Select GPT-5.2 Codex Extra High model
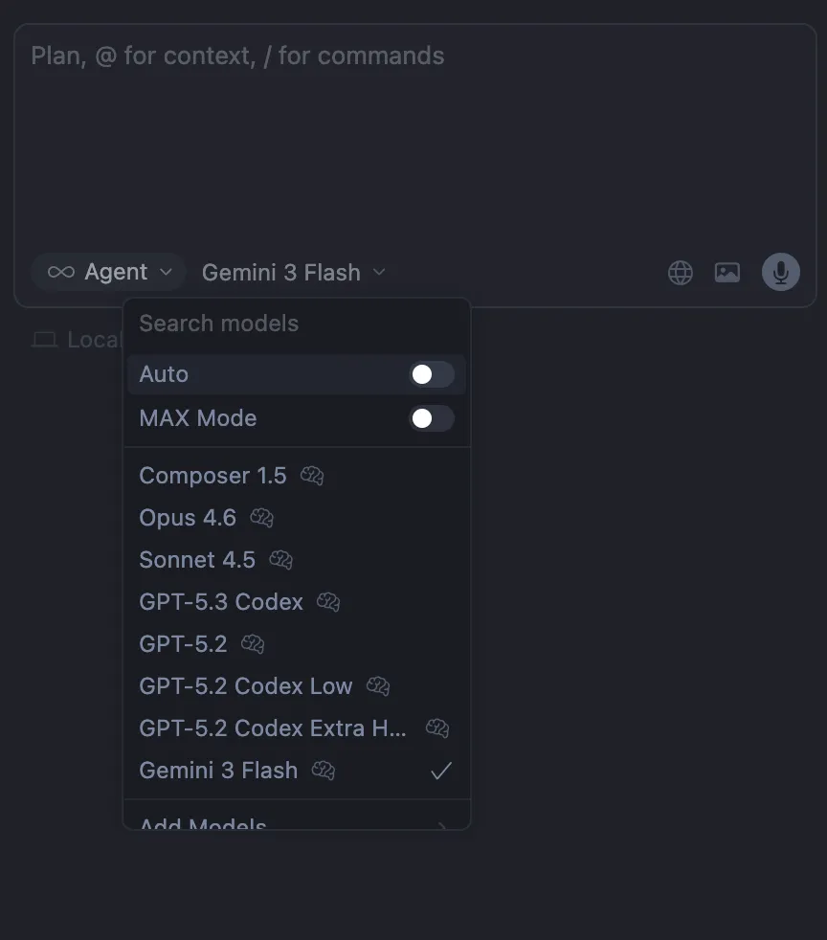This screenshot has height=940, width=827. [x=273, y=728]
